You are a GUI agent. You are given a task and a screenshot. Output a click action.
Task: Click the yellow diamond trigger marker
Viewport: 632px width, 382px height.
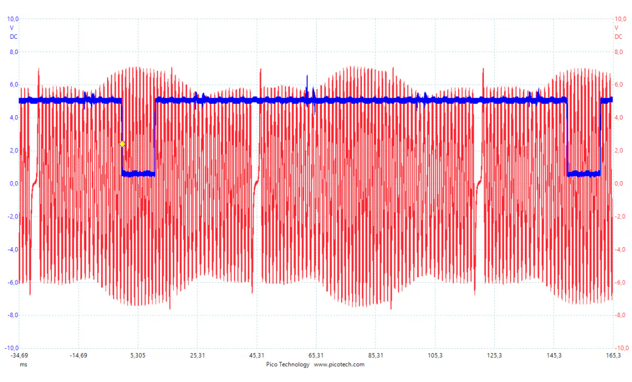tap(122, 144)
